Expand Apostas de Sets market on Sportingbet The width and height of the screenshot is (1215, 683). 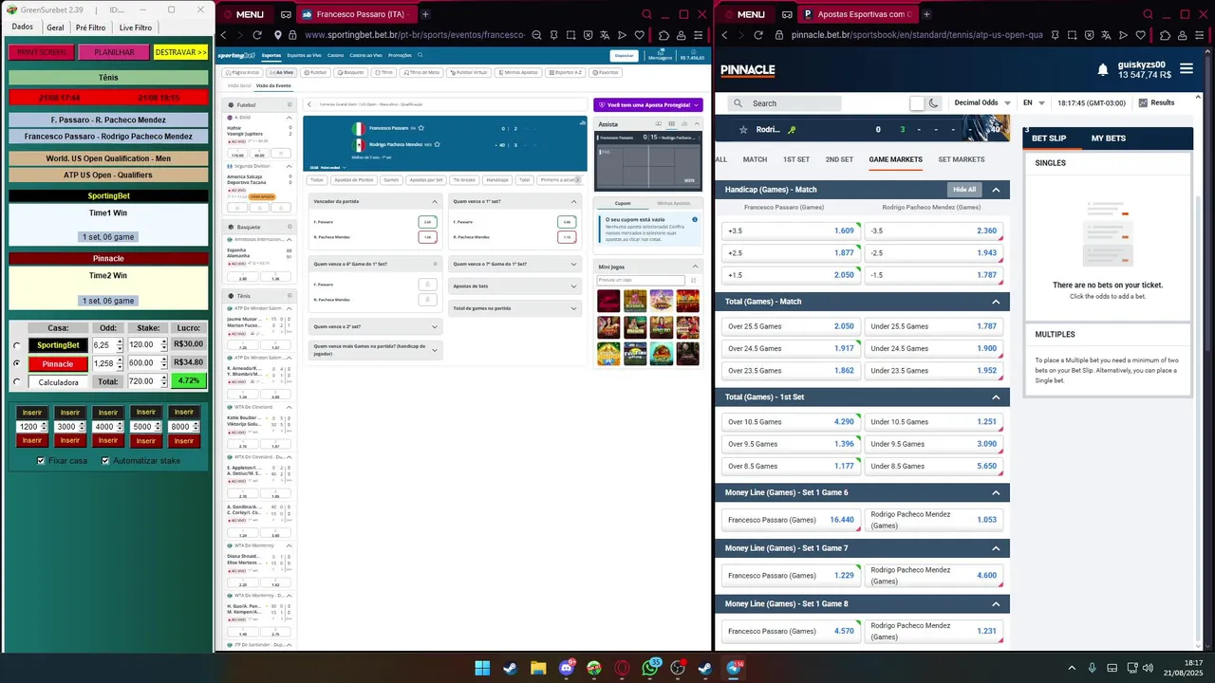coord(514,286)
